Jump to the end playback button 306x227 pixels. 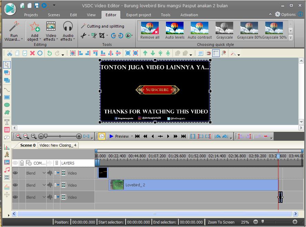[x=183, y=136]
